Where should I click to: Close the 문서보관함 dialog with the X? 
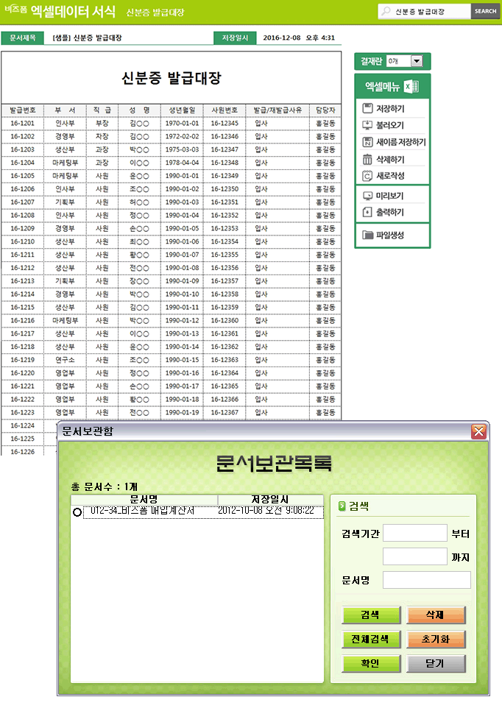(478, 431)
